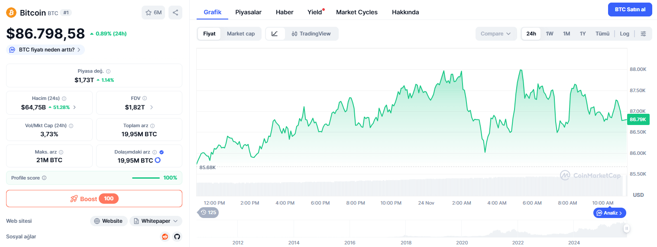Click the 3,73% Vol/Mkt Cap value
Viewport: 657px width, 247px height.
[x=49, y=134]
